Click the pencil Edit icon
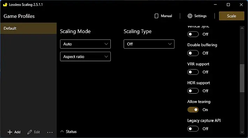 pos(29,132)
